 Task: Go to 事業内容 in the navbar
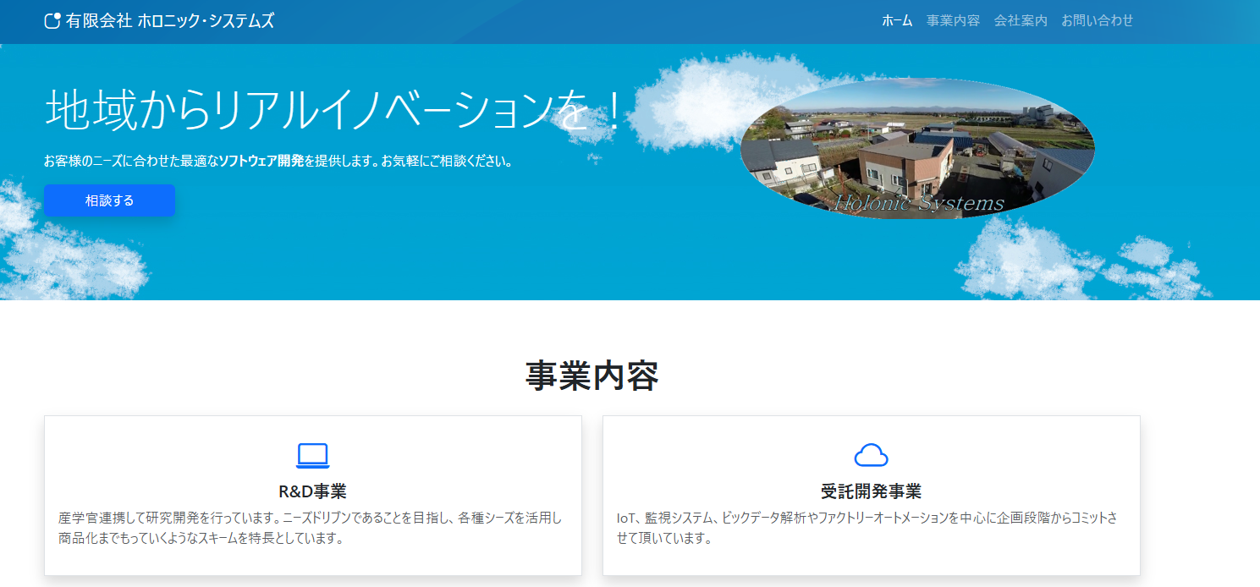[953, 20]
